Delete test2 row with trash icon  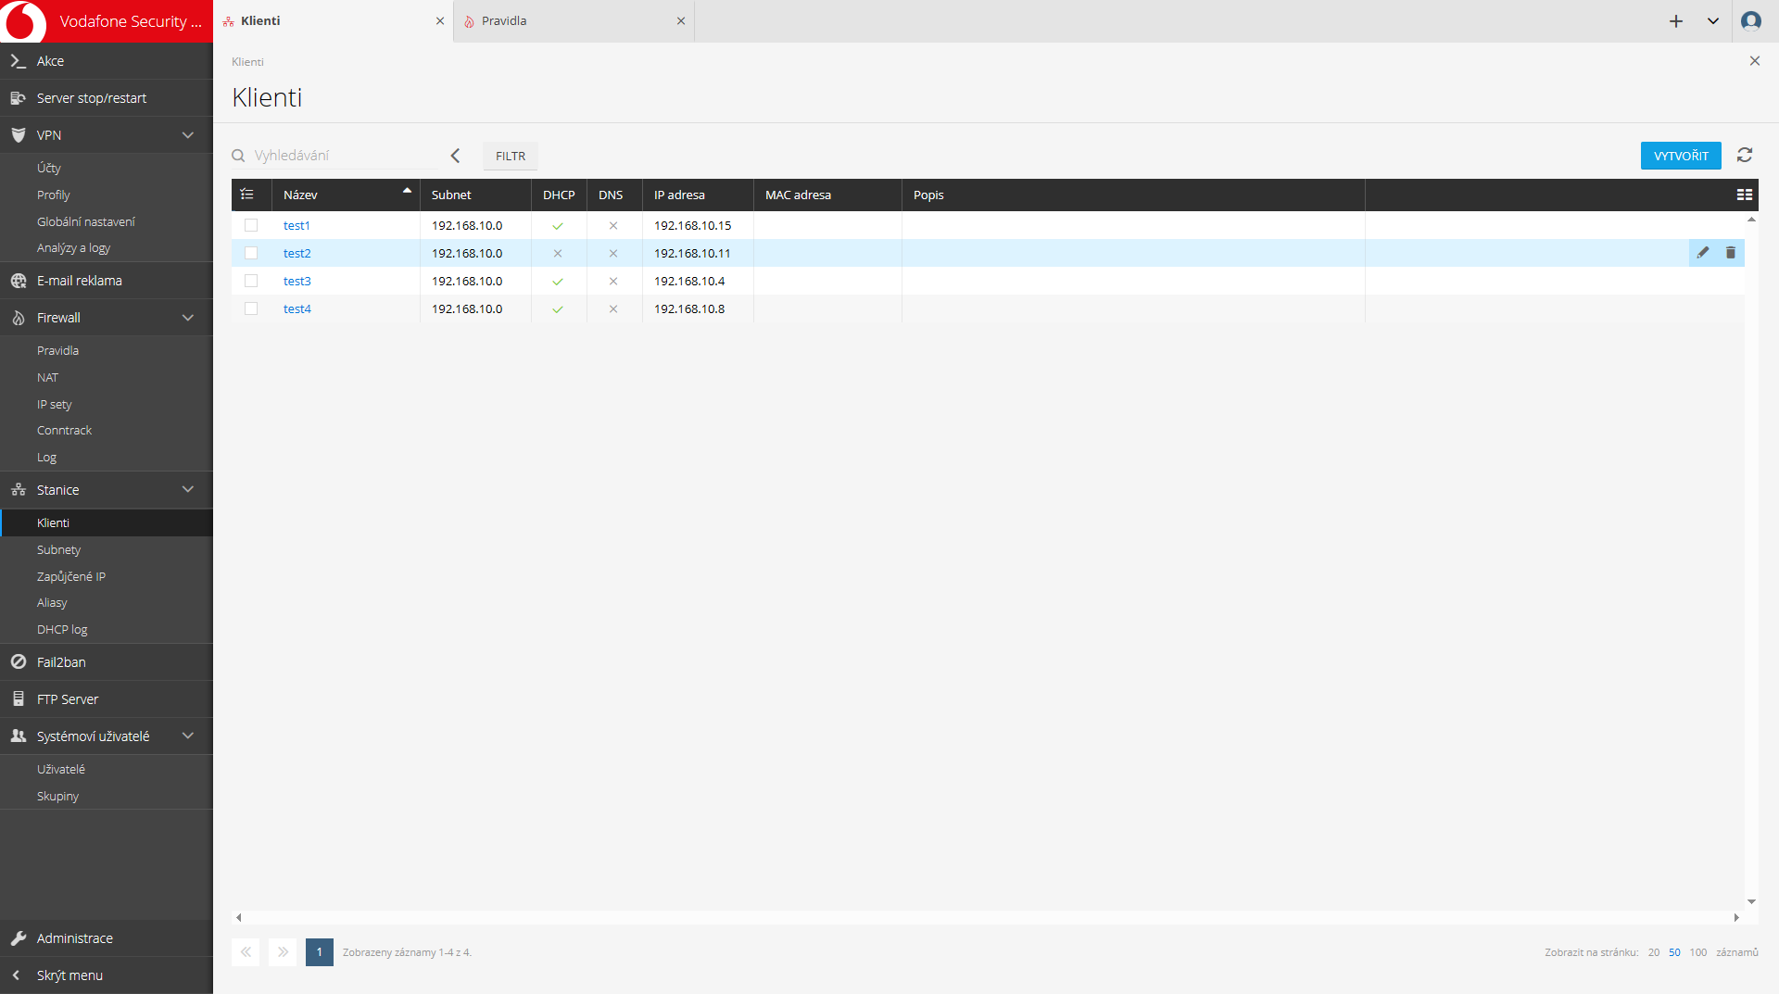pyautogui.click(x=1731, y=253)
